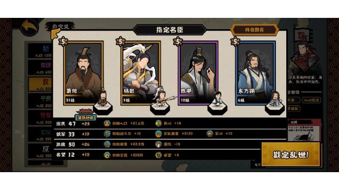Start game with 戡定乱世 button

pyautogui.click(x=291, y=154)
